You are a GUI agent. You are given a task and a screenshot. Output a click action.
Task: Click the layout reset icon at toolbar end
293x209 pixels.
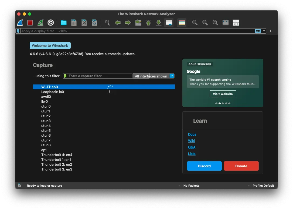[236, 23]
